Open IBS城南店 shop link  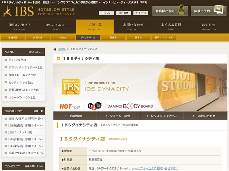(x=23, y=125)
